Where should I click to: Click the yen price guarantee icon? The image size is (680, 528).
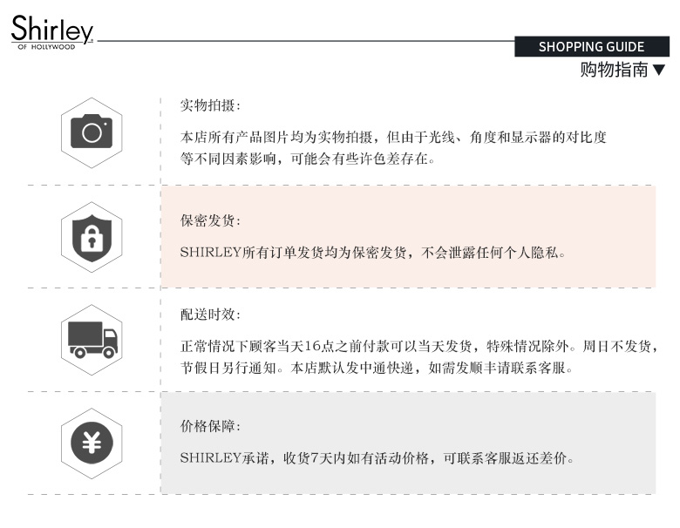[x=92, y=443]
